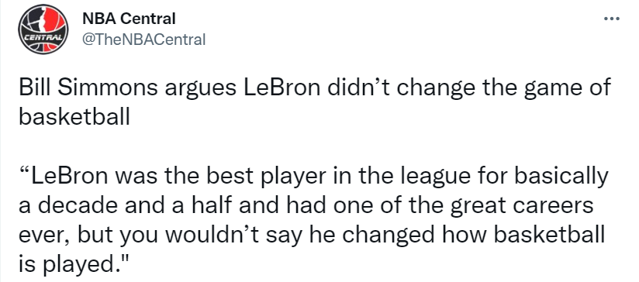Click the phrase "a decade and a half"

pyautogui.click(x=126, y=207)
